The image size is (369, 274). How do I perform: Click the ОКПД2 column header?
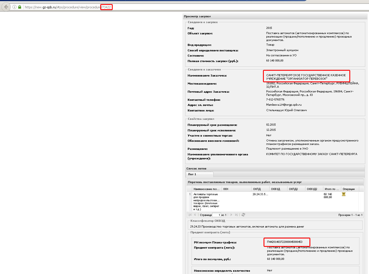coord(296,189)
